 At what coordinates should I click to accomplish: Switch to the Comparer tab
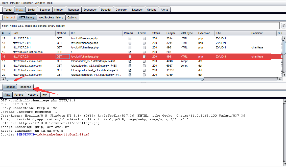click(x=122, y=10)
